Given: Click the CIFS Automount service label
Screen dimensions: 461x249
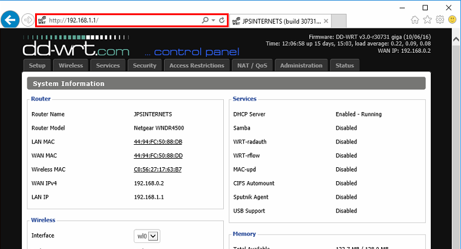Looking at the screenshot, I should [253, 183].
